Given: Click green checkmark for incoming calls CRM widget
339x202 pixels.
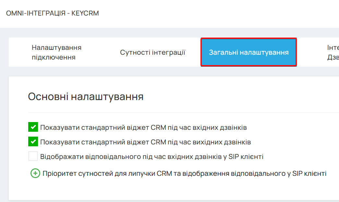Looking at the screenshot, I should coord(33,127).
